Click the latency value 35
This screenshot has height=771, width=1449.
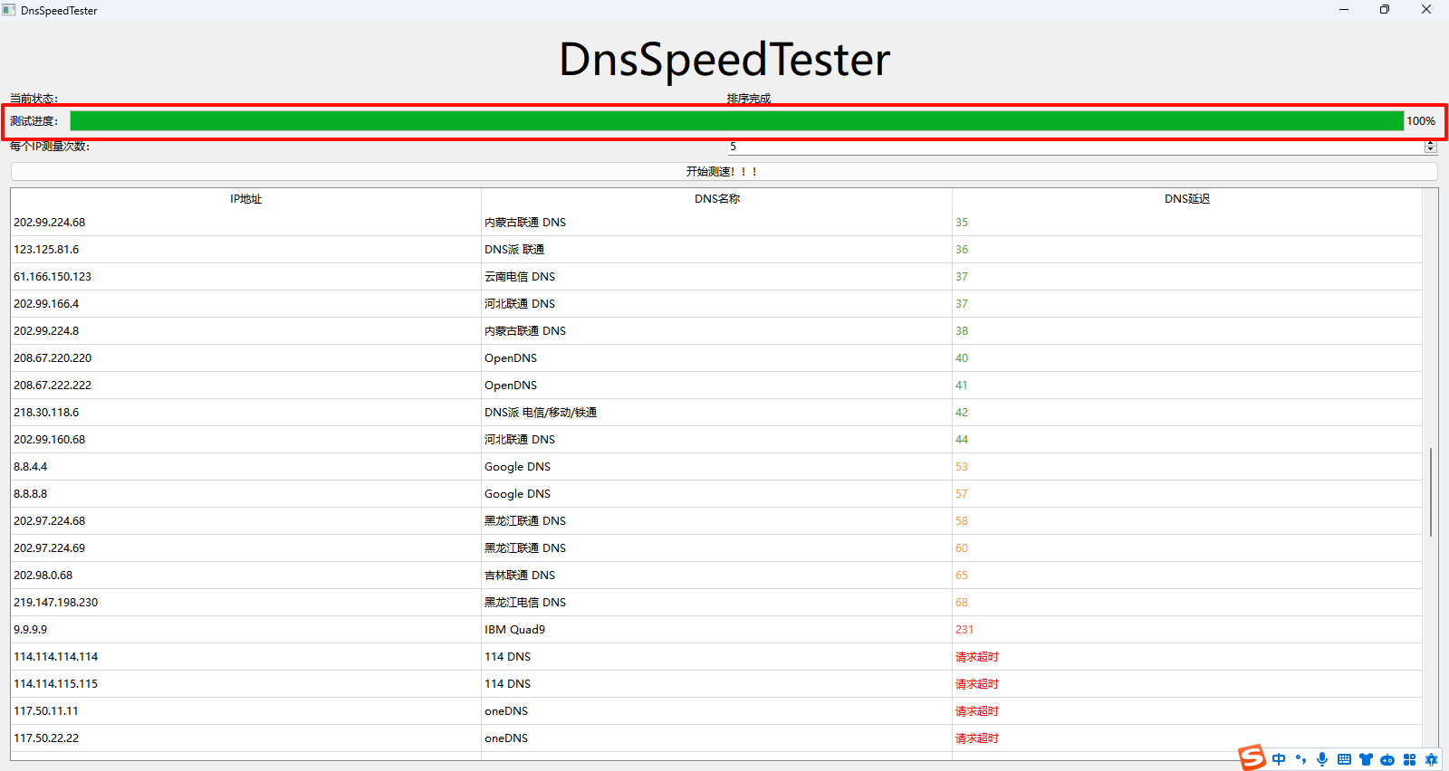[962, 222]
